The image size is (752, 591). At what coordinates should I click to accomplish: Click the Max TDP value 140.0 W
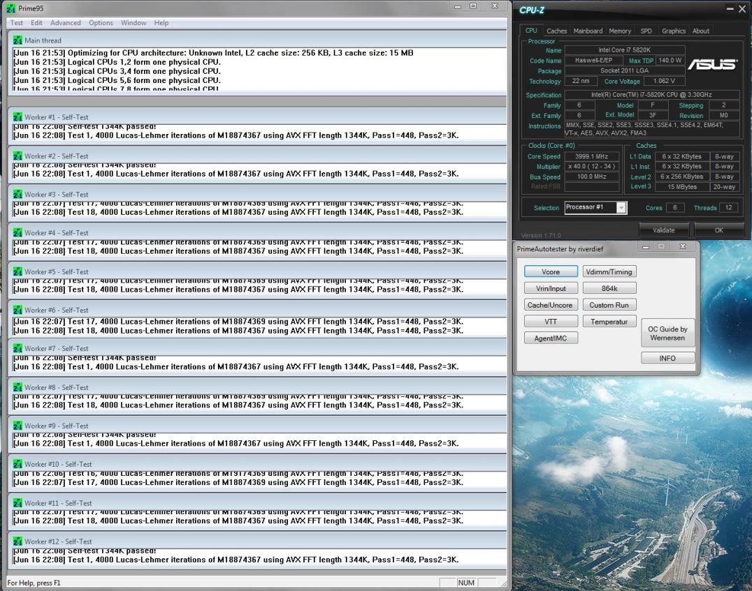tap(670, 60)
